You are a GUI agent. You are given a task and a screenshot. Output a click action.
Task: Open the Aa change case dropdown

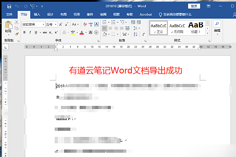(75, 24)
